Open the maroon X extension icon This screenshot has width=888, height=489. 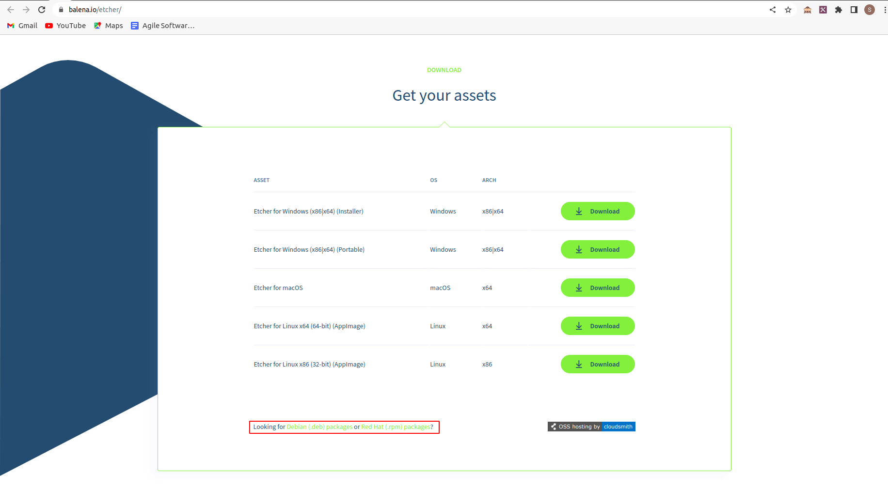click(823, 10)
